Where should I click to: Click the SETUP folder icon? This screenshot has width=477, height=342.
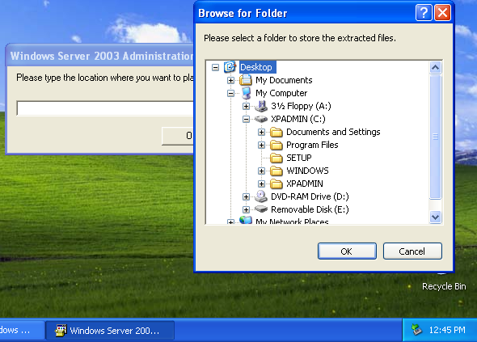(x=276, y=158)
